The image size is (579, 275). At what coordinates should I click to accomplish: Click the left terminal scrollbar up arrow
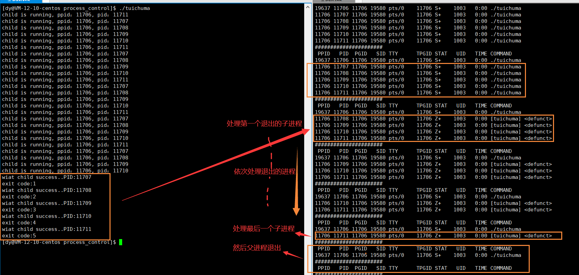click(x=308, y=7)
